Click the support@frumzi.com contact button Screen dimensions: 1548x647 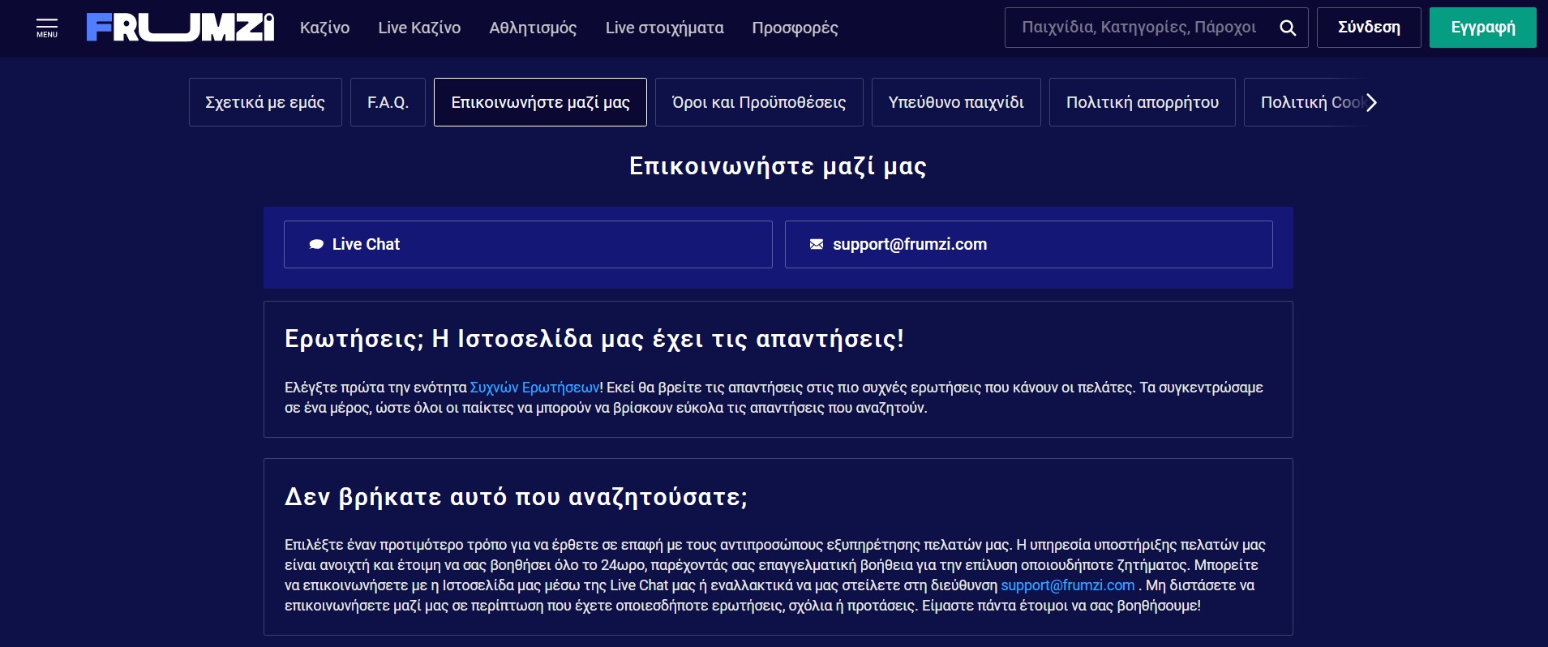(x=1028, y=244)
